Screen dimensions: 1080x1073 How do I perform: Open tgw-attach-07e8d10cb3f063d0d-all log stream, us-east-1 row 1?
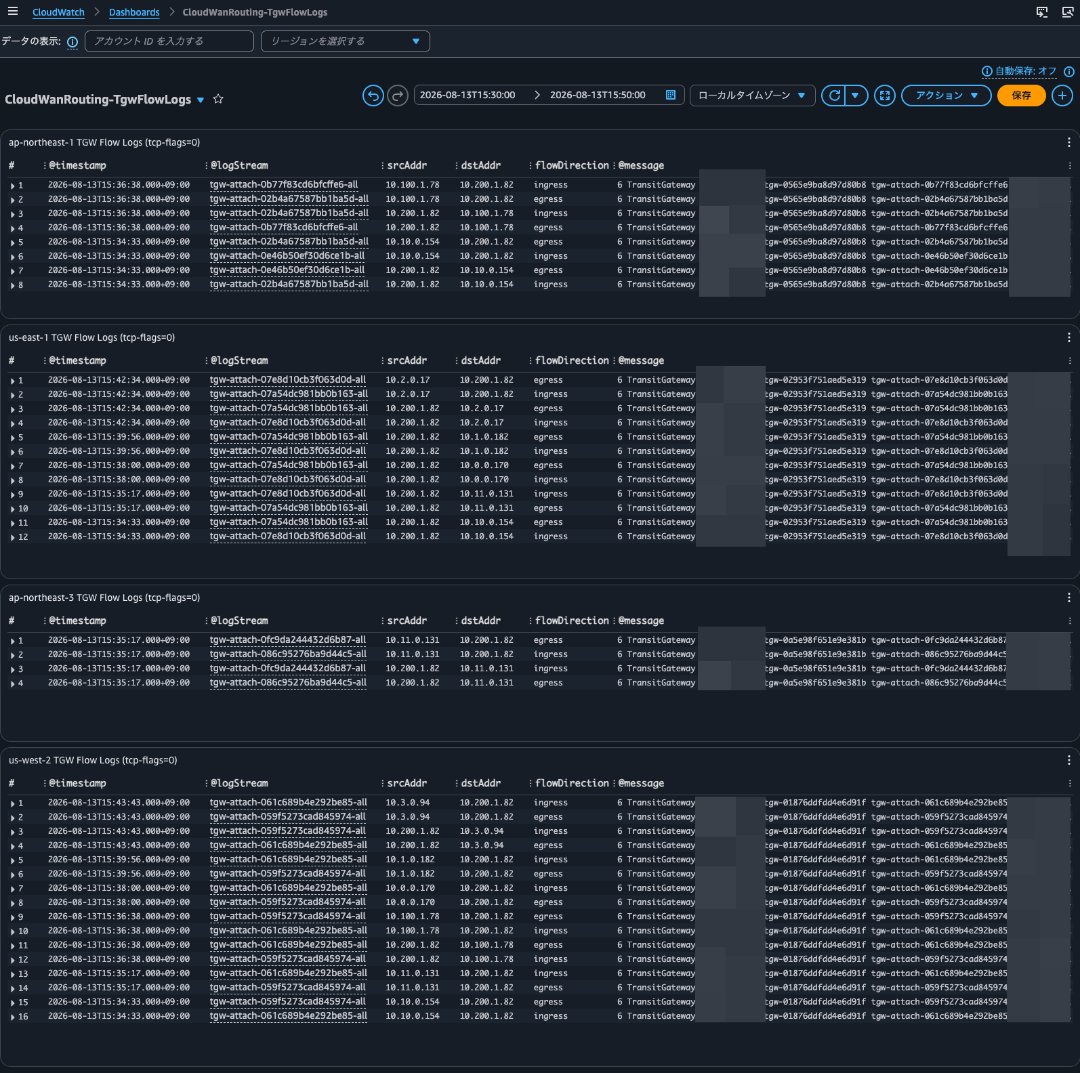(x=287, y=380)
